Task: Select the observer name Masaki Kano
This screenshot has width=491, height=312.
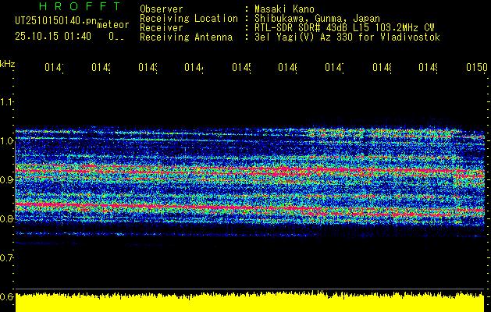Action: [x=283, y=9]
